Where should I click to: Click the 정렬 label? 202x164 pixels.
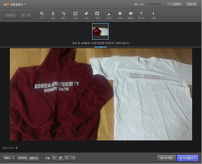pyautogui.click(x=47, y=158)
